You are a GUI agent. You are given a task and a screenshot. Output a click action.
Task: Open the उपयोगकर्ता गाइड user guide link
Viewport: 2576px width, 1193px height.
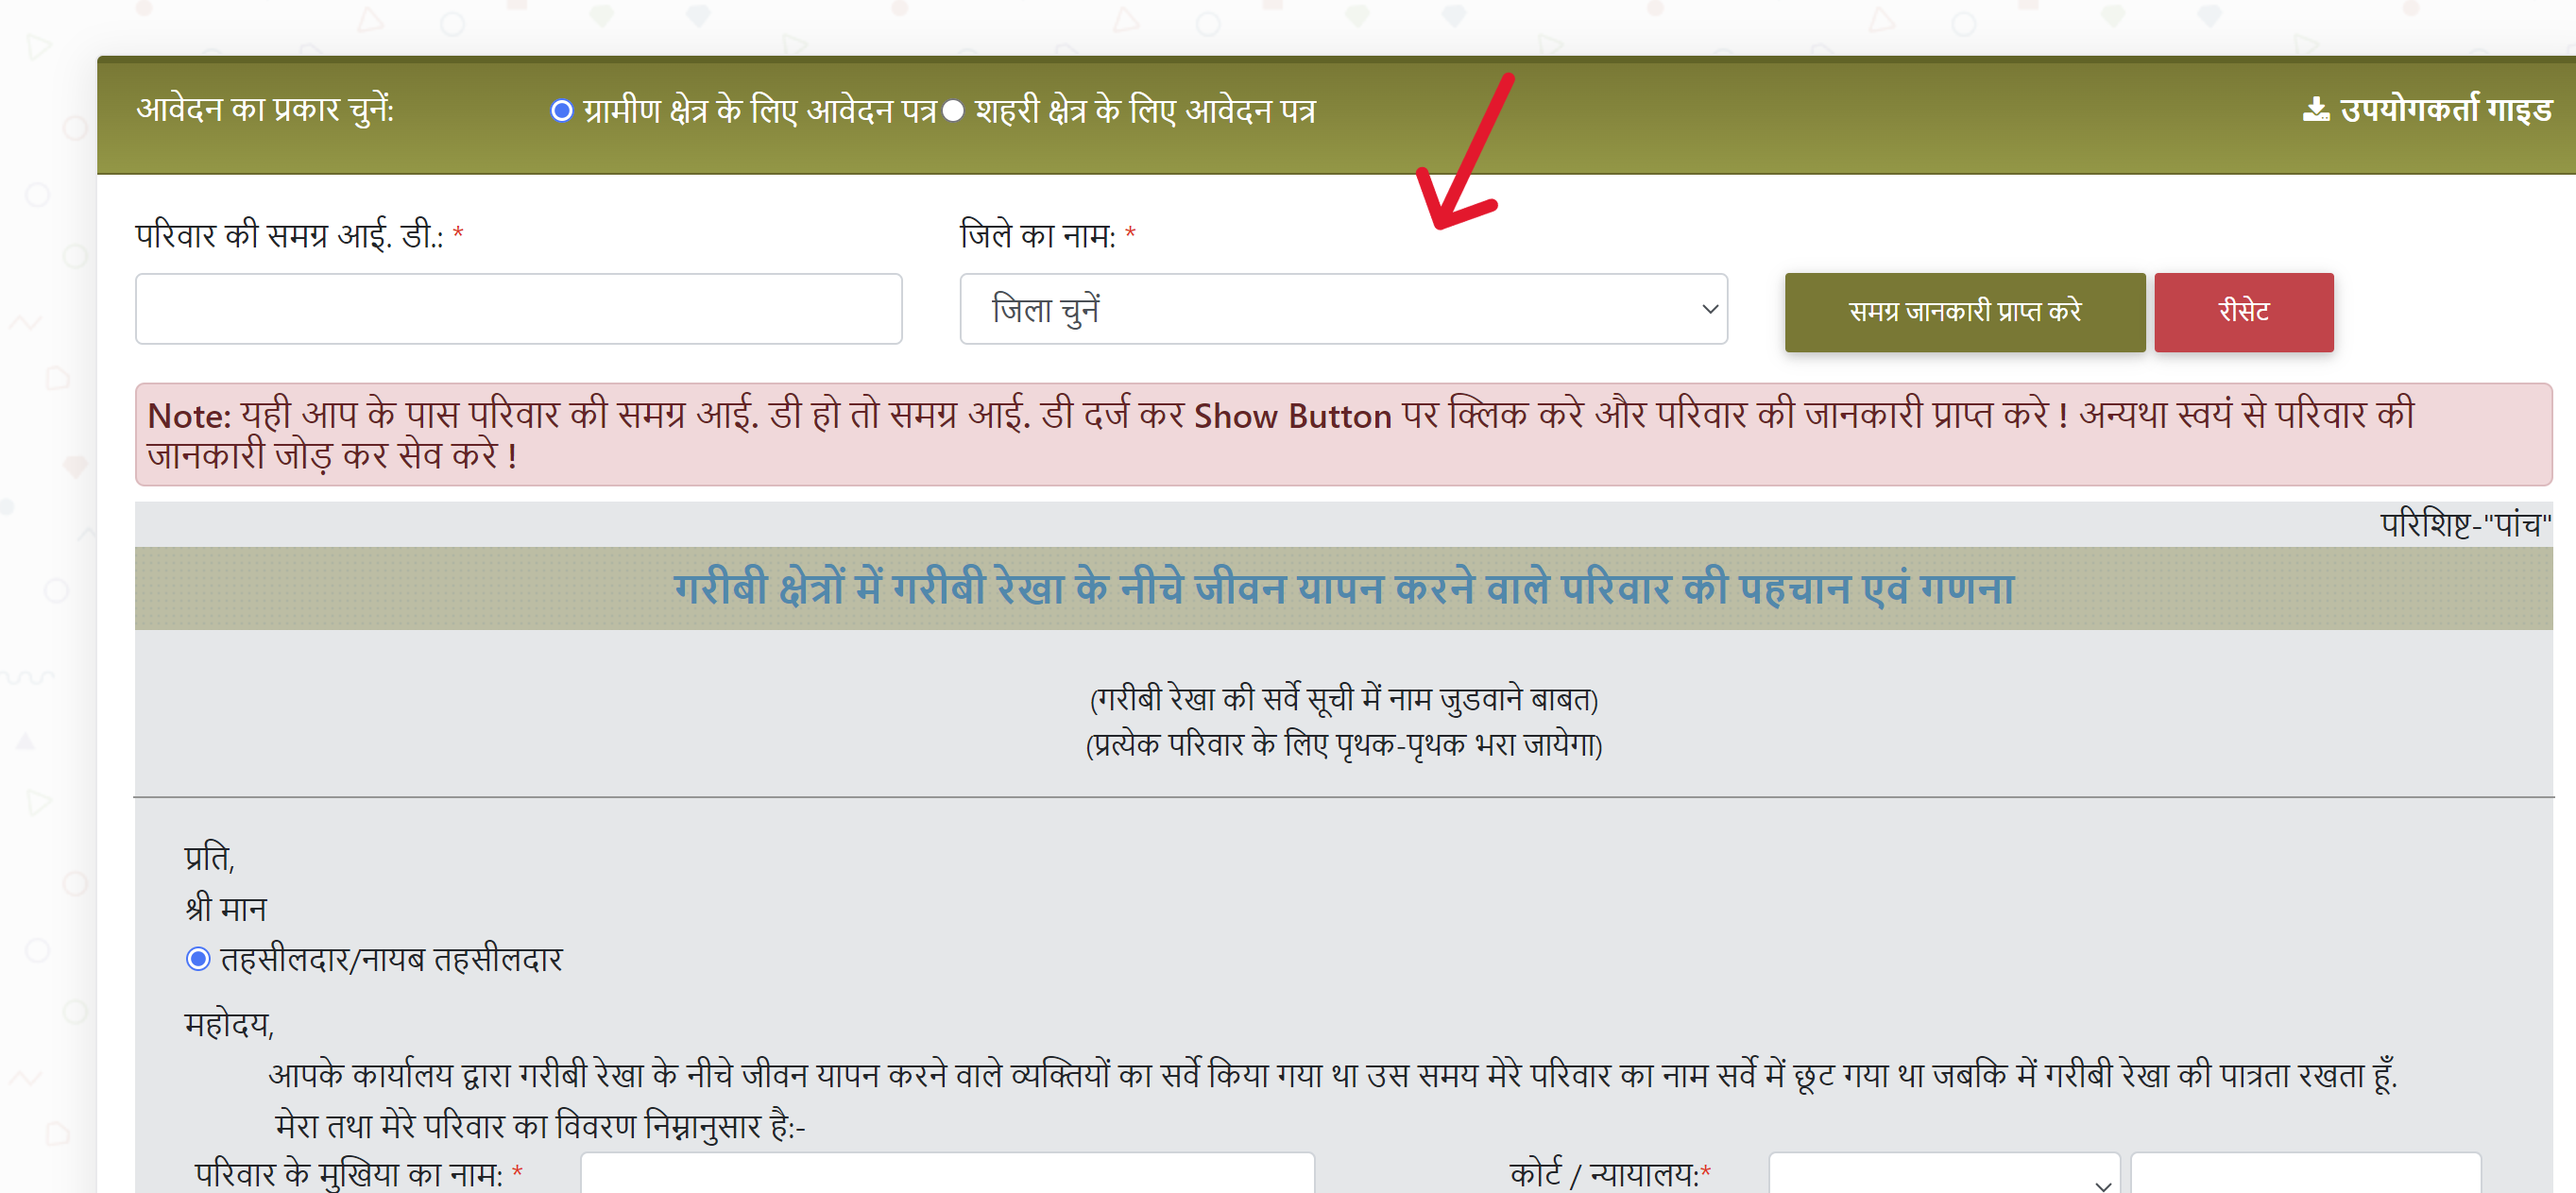point(2440,110)
